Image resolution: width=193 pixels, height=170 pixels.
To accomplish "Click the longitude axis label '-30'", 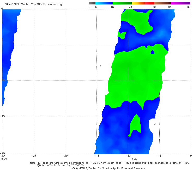I will (x=2, y=156).
